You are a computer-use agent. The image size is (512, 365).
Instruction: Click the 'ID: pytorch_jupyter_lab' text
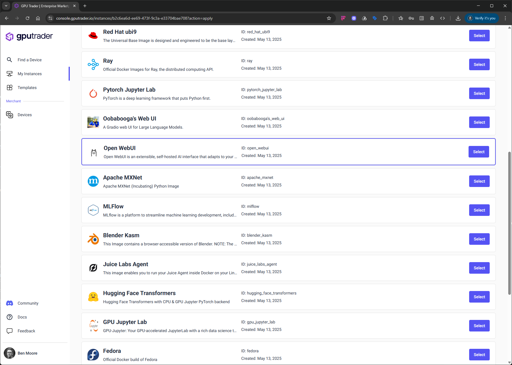[262, 90]
